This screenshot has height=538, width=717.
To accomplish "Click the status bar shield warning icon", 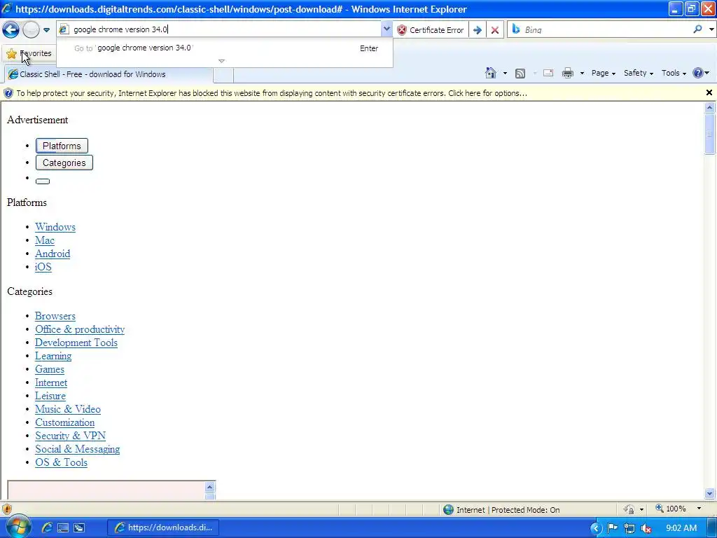I will coord(7,509).
